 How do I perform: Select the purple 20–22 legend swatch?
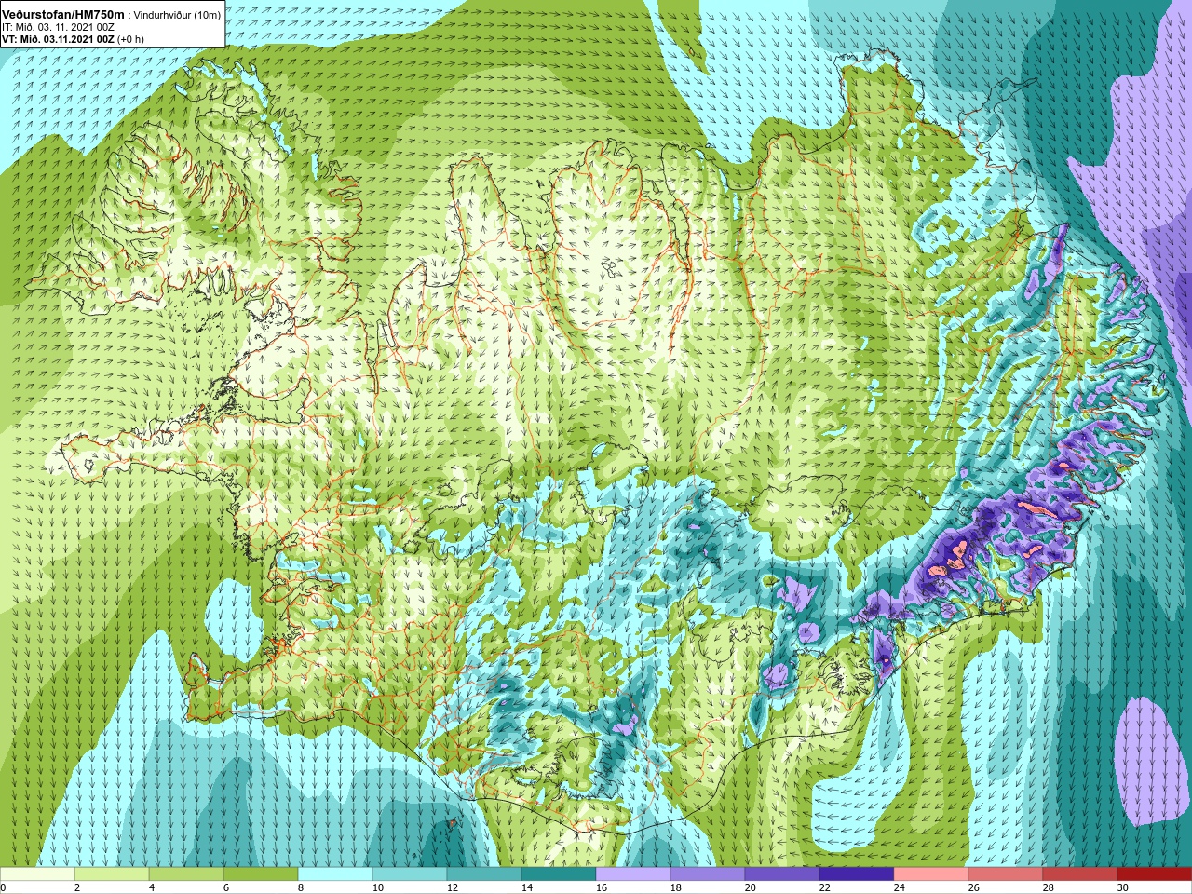[x=782, y=874]
